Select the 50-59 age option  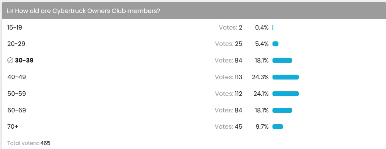point(17,94)
